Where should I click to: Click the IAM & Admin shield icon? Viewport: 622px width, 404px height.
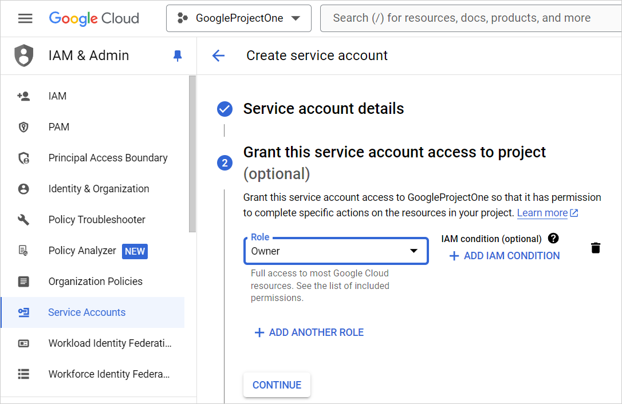tap(24, 56)
